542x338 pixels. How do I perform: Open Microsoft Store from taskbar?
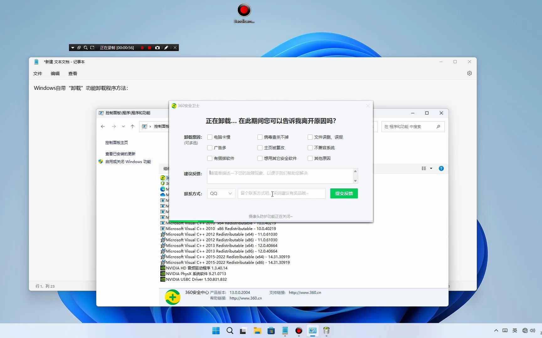point(271,331)
